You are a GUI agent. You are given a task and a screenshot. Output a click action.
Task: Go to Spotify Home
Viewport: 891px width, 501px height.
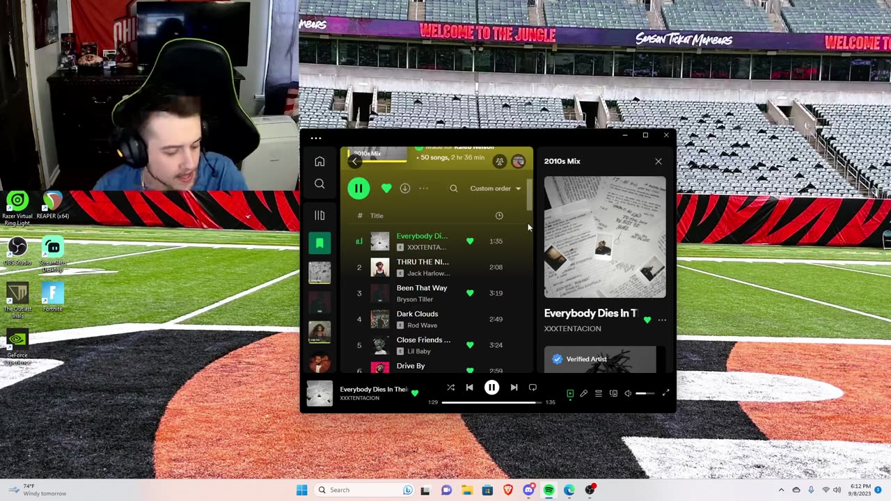click(320, 161)
